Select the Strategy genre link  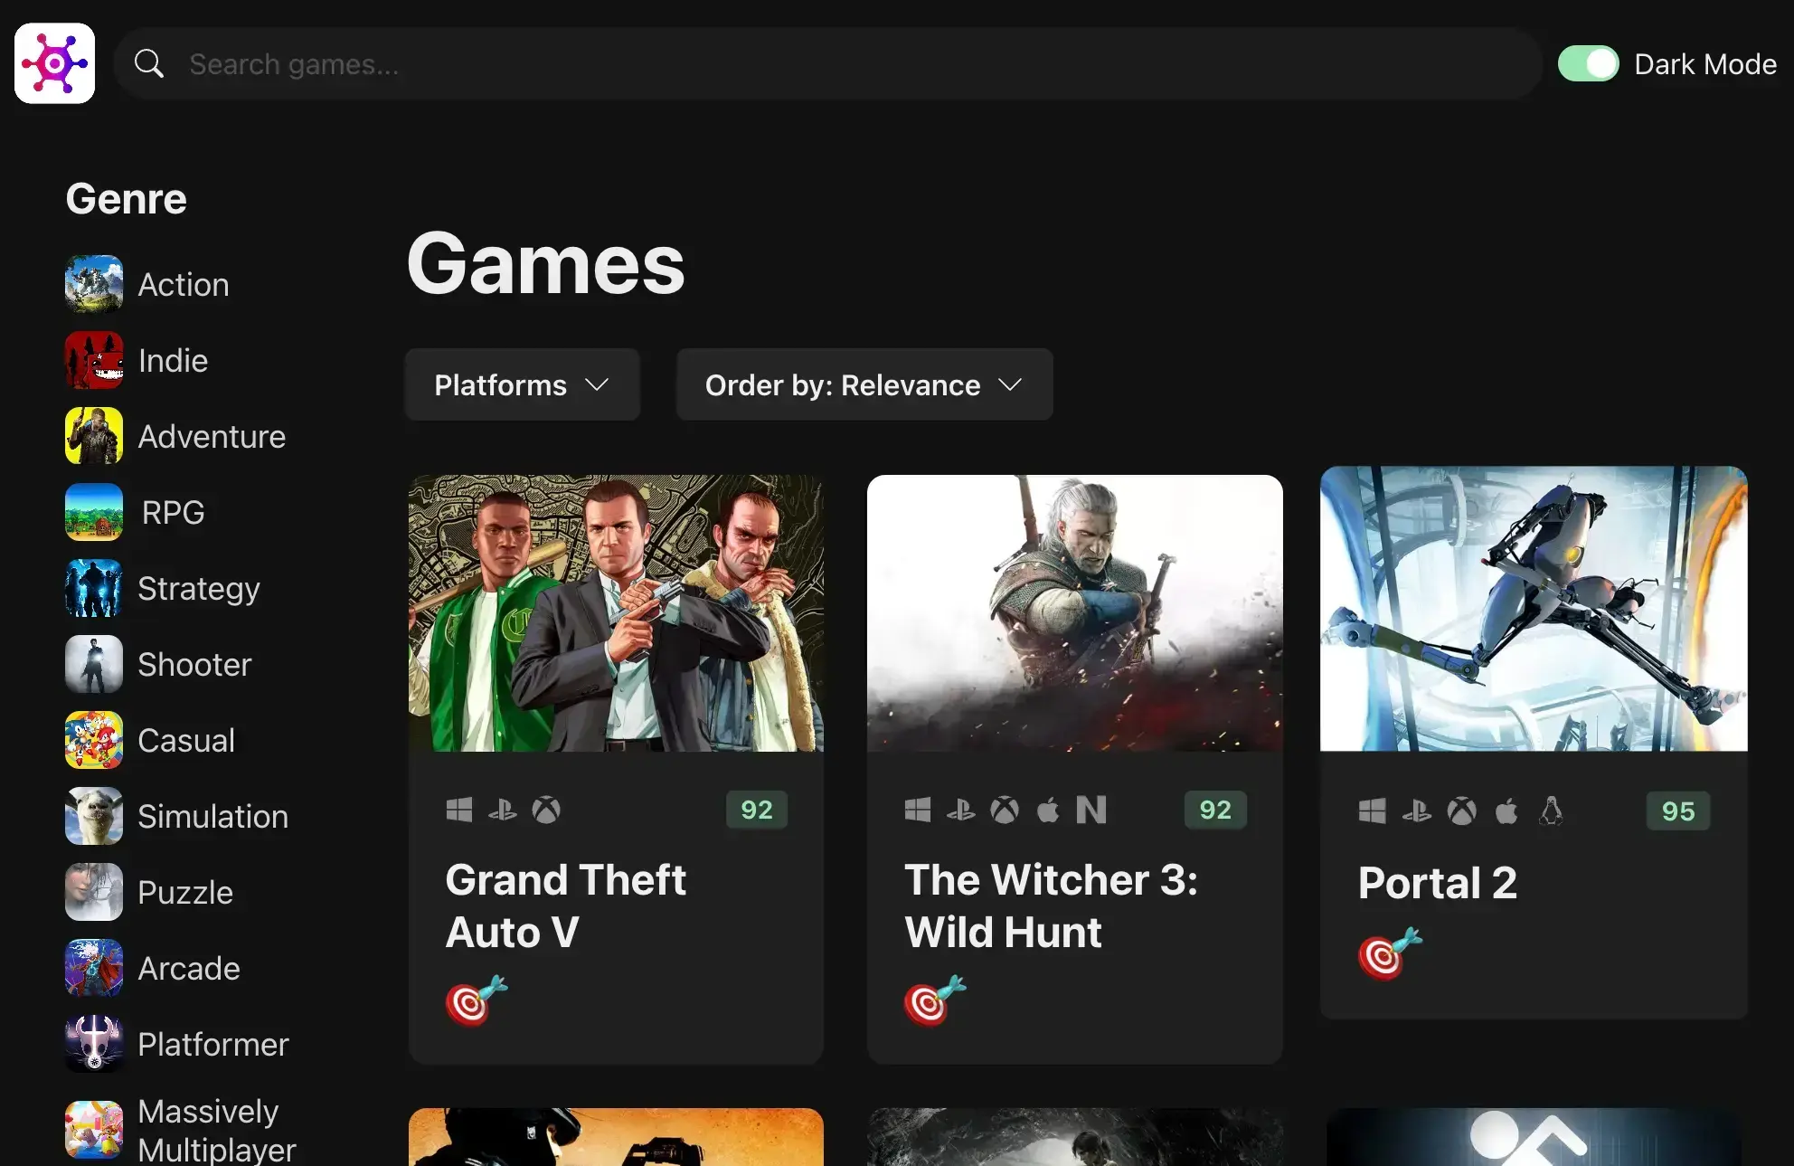click(x=199, y=589)
